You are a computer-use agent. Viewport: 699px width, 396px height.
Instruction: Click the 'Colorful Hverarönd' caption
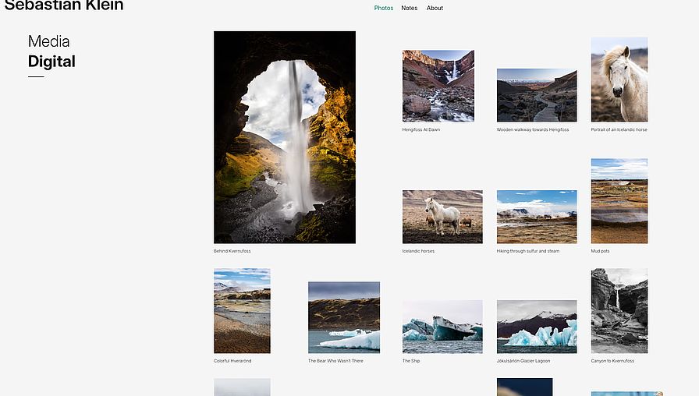232,361
